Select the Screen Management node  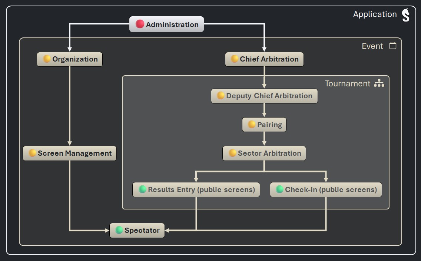pos(70,153)
